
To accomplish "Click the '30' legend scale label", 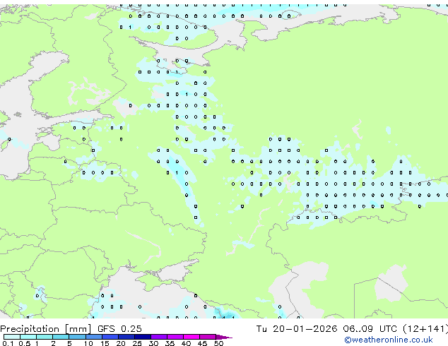I will (153, 343).
